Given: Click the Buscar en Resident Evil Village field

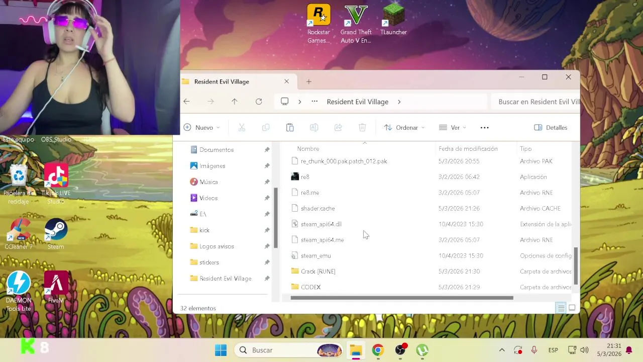Looking at the screenshot, I should click(x=536, y=102).
